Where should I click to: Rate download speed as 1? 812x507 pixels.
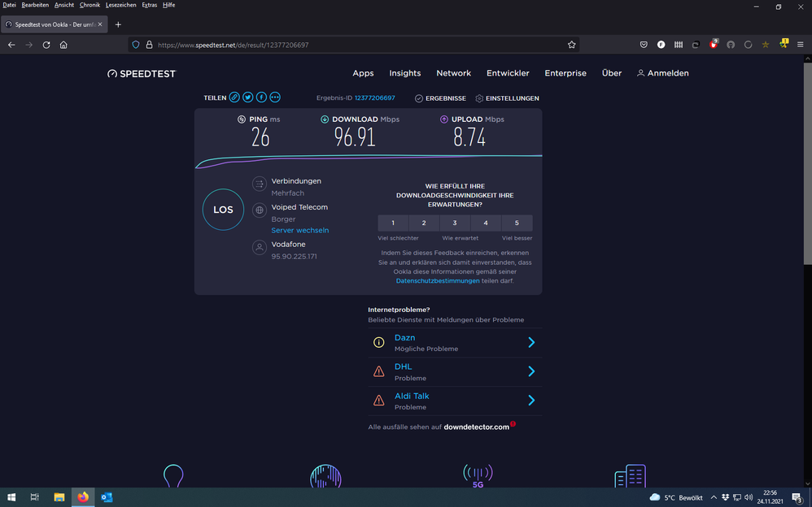[393, 223]
